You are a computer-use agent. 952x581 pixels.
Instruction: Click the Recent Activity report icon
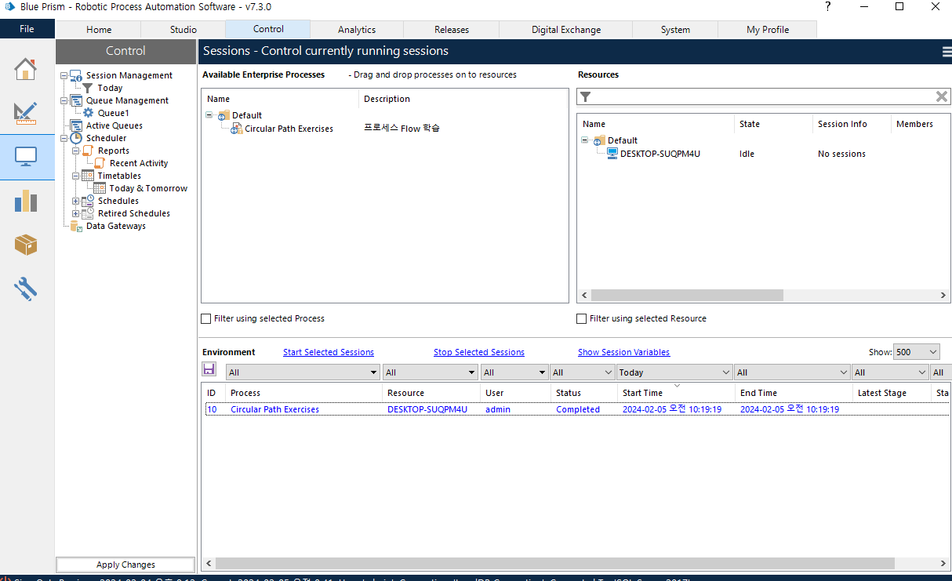tap(100, 163)
